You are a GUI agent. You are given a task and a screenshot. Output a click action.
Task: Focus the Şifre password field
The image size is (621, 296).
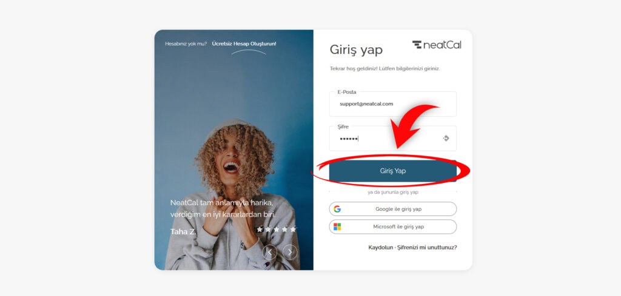point(392,139)
